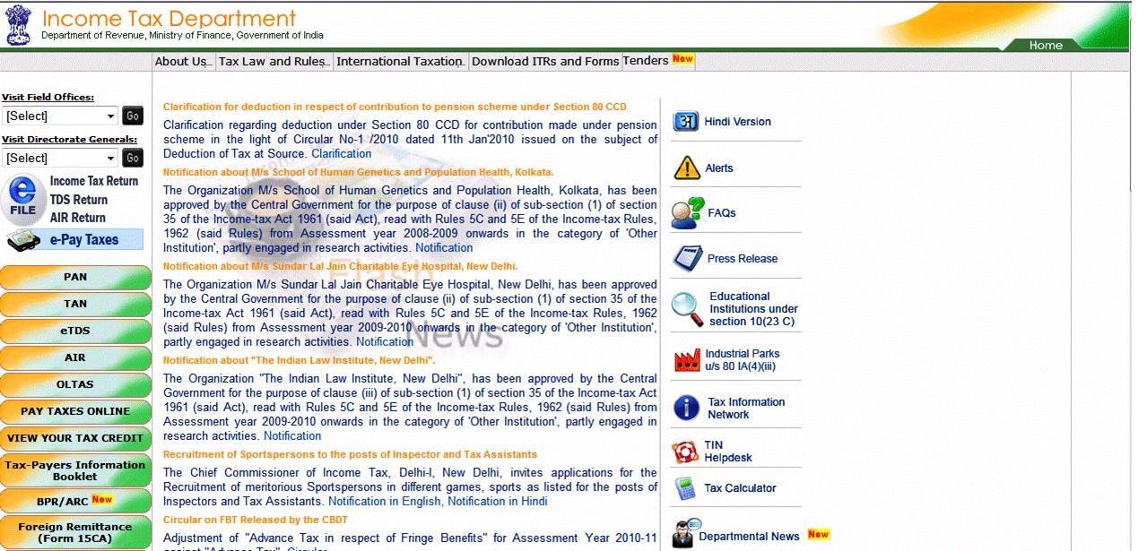Screen dimensions: 1147x551
Task: Open the Visit Field Offices dropdown
Action: pyautogui.click(x=60, y=116)
